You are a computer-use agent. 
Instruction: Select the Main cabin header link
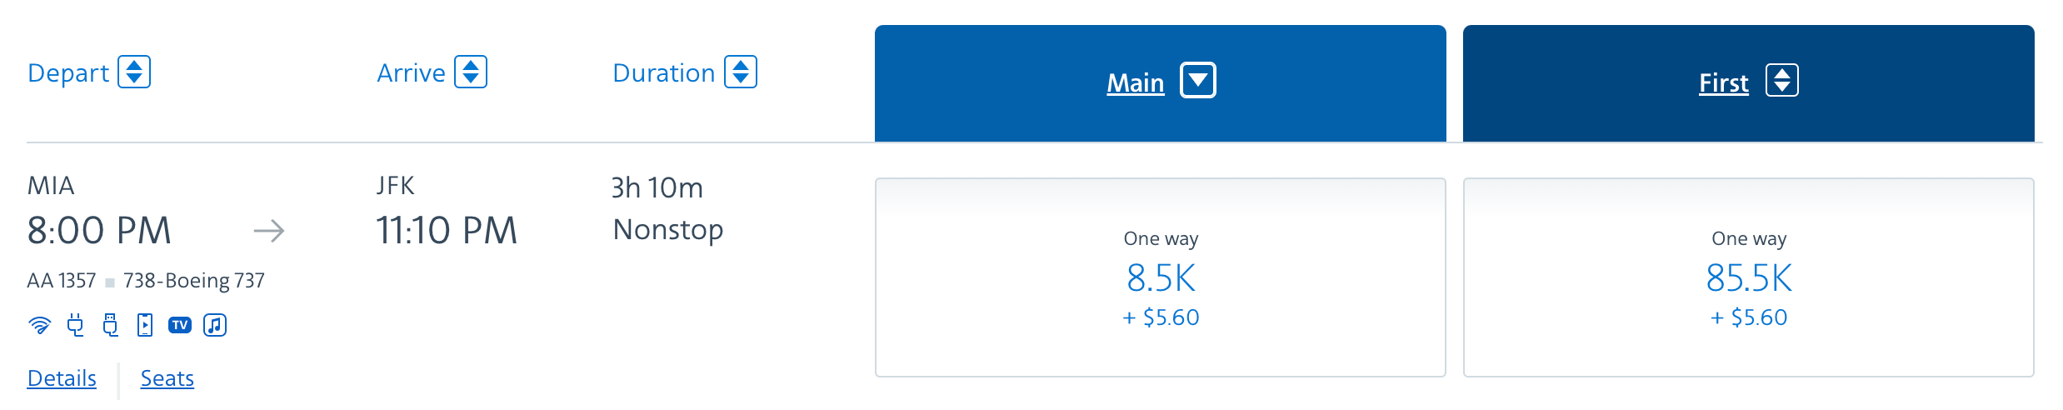point(1135,83)
